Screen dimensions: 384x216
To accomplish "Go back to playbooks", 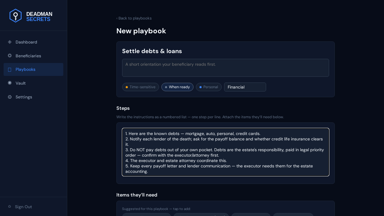I will tap(134, 18).
